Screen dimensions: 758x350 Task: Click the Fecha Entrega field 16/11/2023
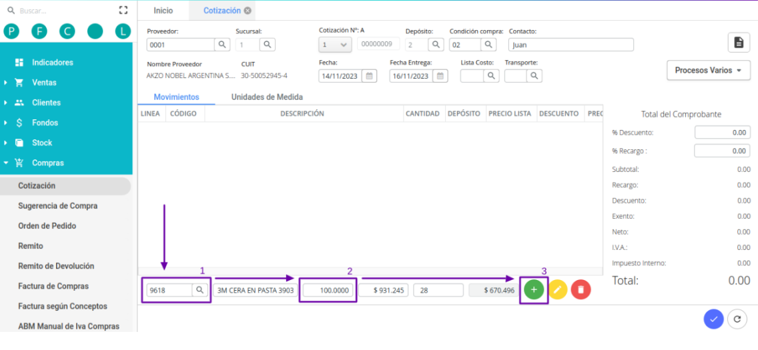pos(411,76)
